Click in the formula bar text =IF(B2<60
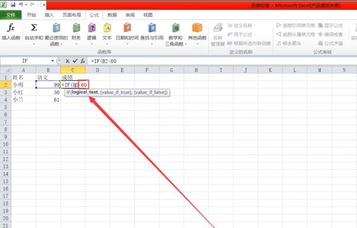The image size is (357, 228). [104, 61]
